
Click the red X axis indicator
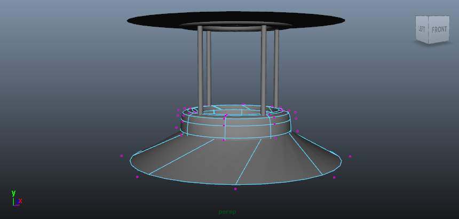point(20,201)
